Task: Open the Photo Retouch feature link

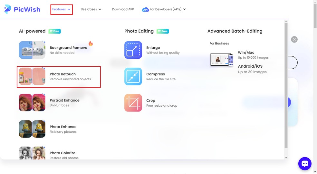Action: pos(63,74)
